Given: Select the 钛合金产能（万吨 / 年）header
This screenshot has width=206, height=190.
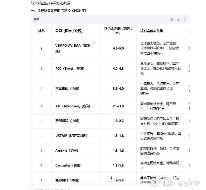Looking at the screenshot, I should pos(118,31).
